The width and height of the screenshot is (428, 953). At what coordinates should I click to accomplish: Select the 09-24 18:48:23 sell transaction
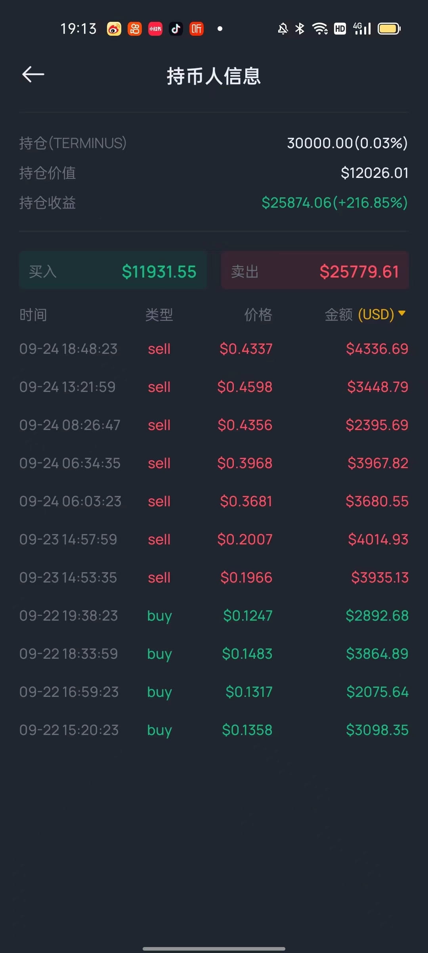[x=214, y=349]
